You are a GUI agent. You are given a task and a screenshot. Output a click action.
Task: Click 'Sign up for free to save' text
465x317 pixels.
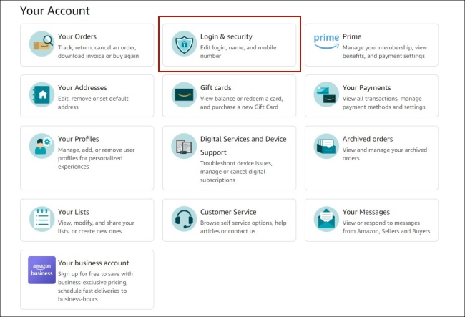pos(95,286)
